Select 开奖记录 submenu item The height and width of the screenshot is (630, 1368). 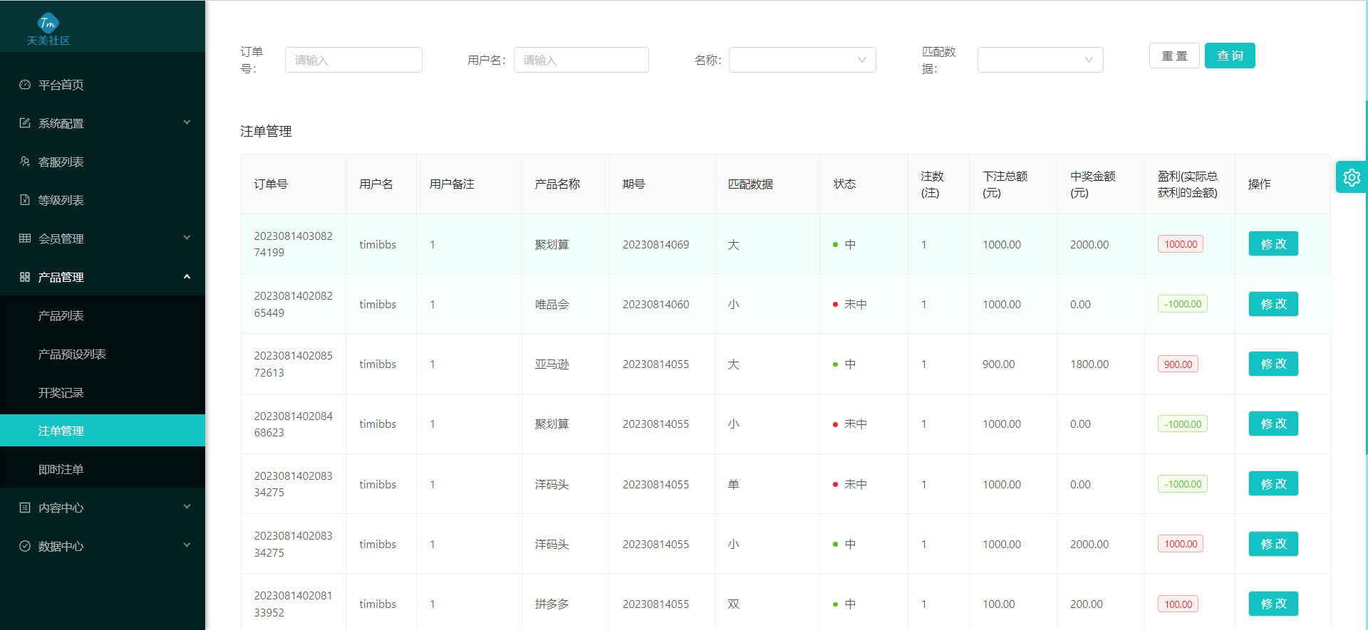click(x=103, y=392)
